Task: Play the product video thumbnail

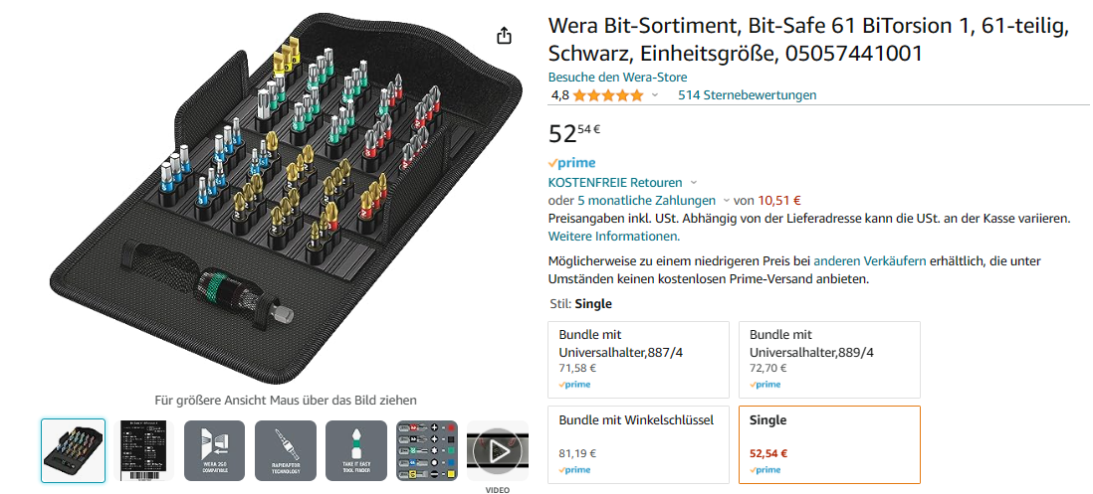Action: [x=498, y=451]
